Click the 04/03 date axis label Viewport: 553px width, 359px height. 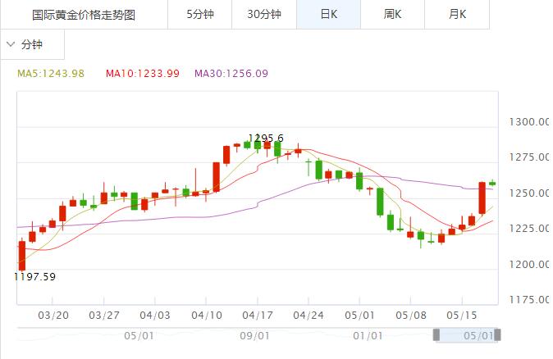tap(155, 315)
